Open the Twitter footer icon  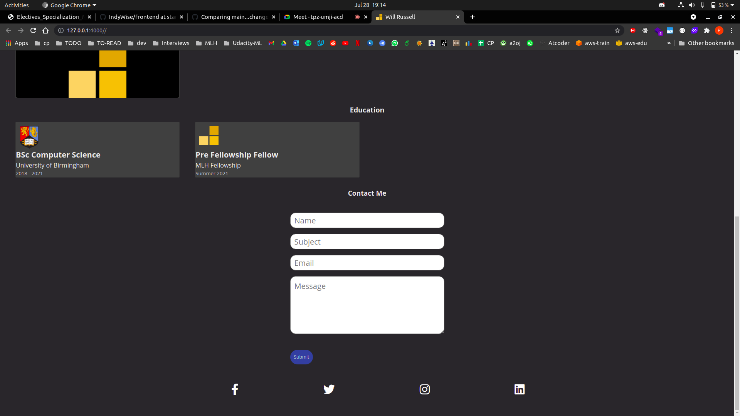[329, 389]
